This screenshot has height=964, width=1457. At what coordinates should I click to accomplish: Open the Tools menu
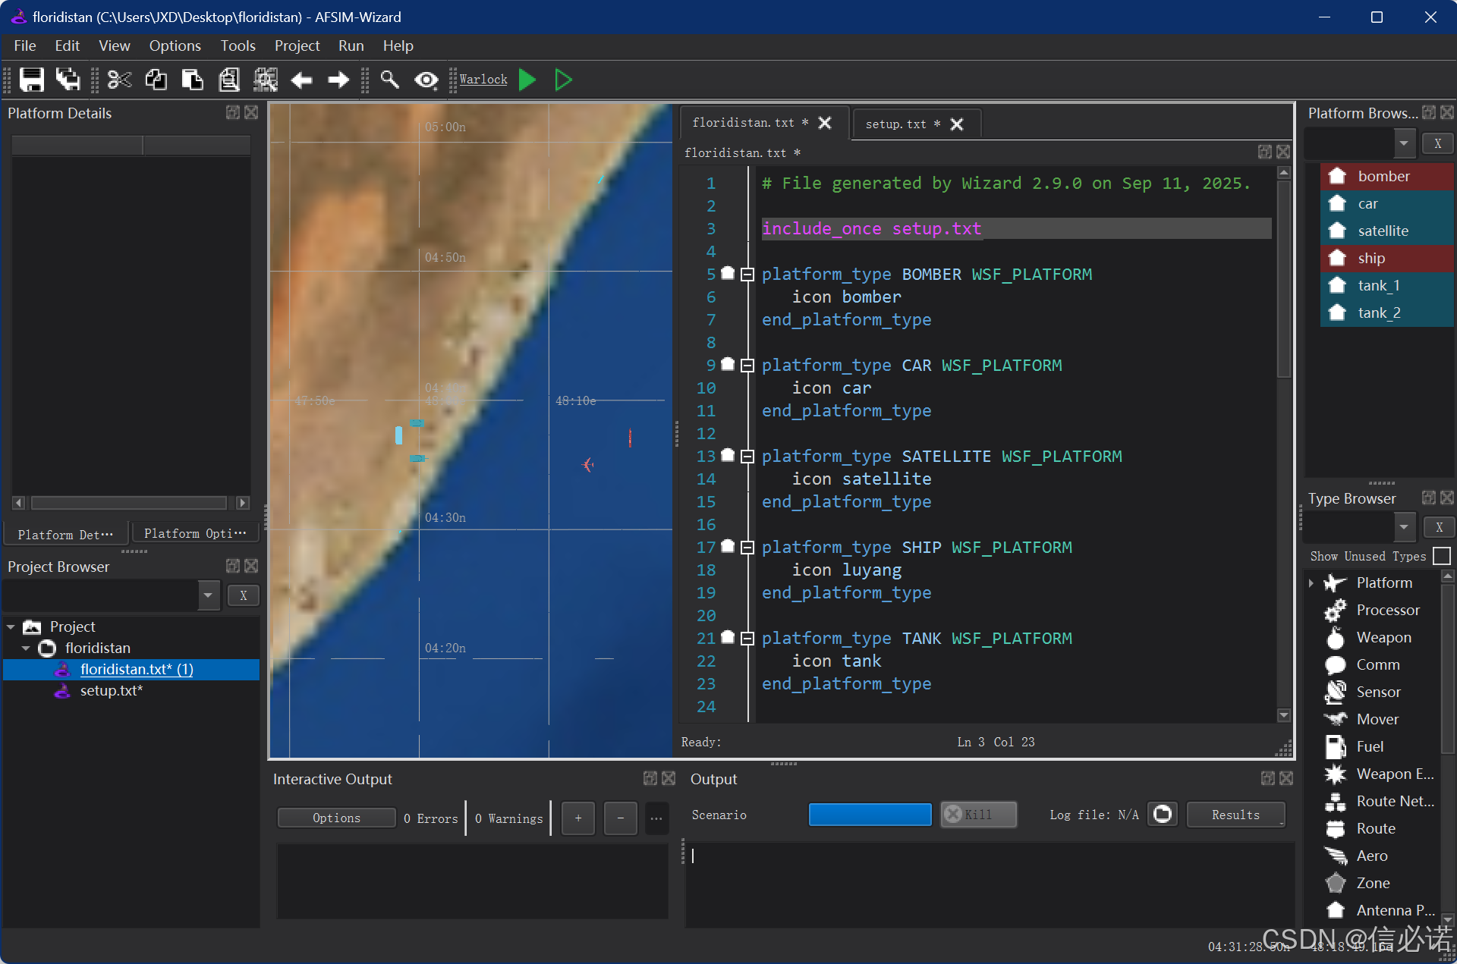[x=238, y=46]
